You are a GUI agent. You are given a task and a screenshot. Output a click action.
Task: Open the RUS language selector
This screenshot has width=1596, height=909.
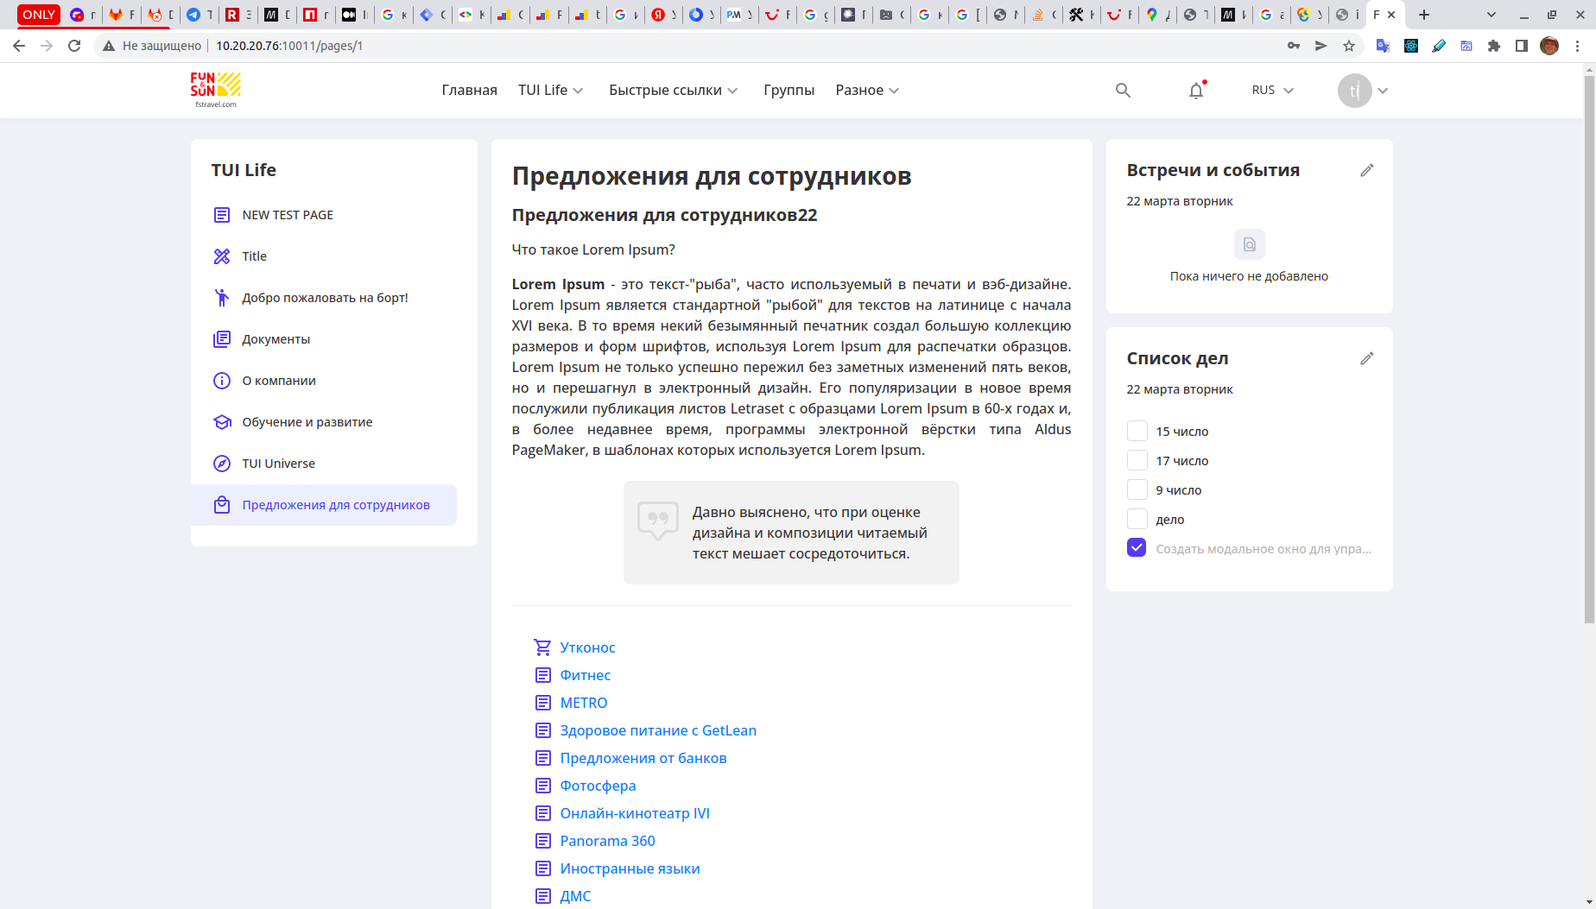pos(1272,90)
